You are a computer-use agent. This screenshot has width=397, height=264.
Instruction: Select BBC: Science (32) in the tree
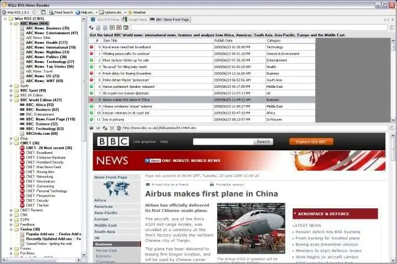(42, 124)
